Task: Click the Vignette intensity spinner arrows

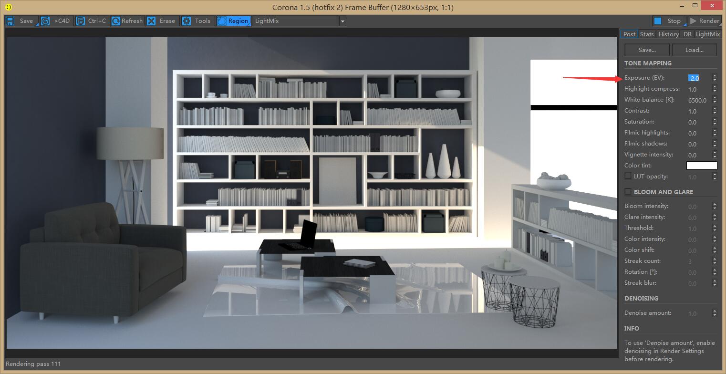Action: [x=715, y=155]
